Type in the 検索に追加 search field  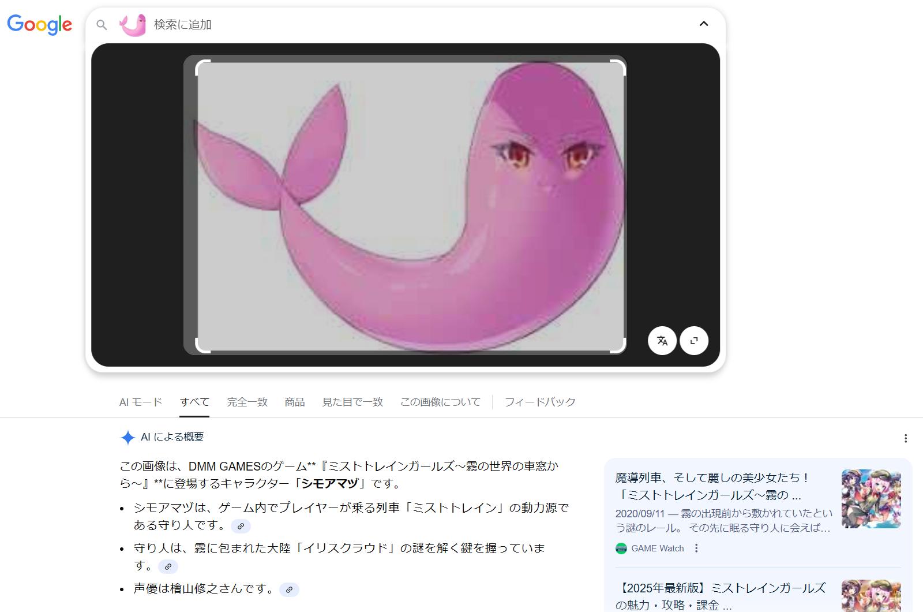[x=404, y=25]
